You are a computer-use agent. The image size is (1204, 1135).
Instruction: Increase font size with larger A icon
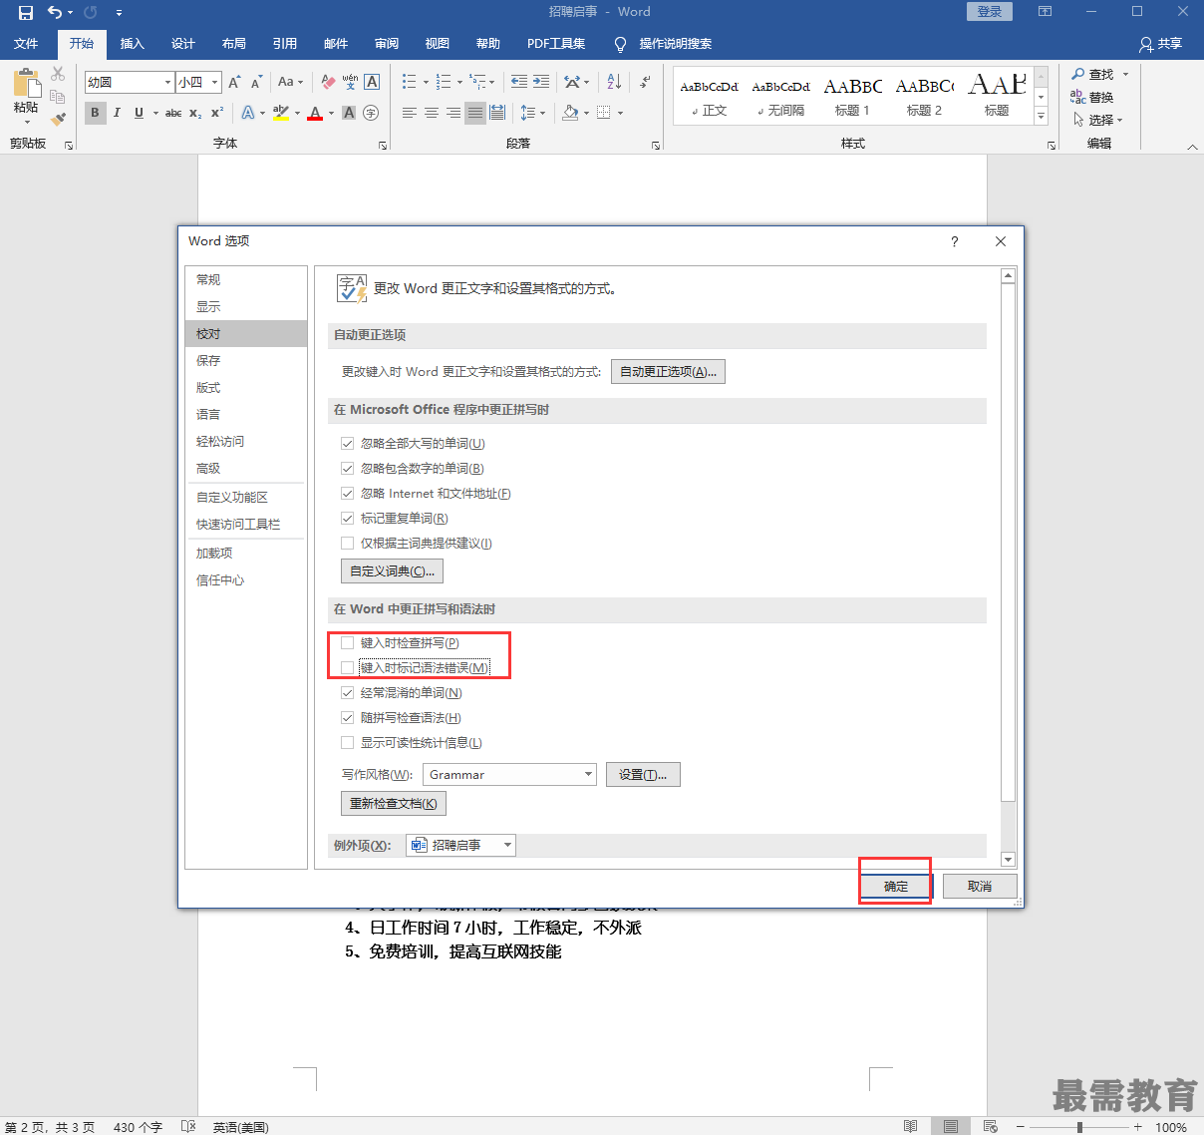coord(234,82)
